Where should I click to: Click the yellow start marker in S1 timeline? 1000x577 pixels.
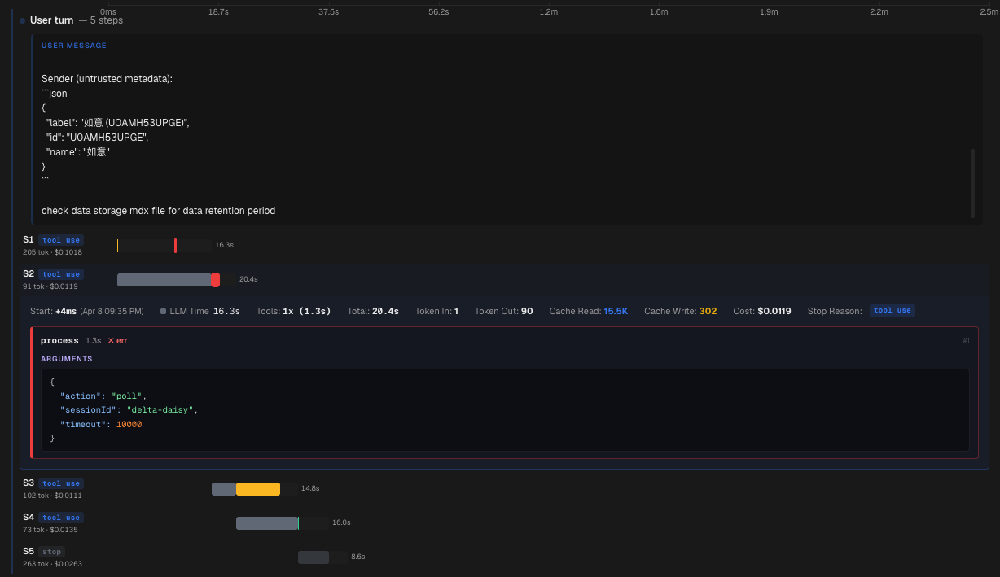click(117, 246)
